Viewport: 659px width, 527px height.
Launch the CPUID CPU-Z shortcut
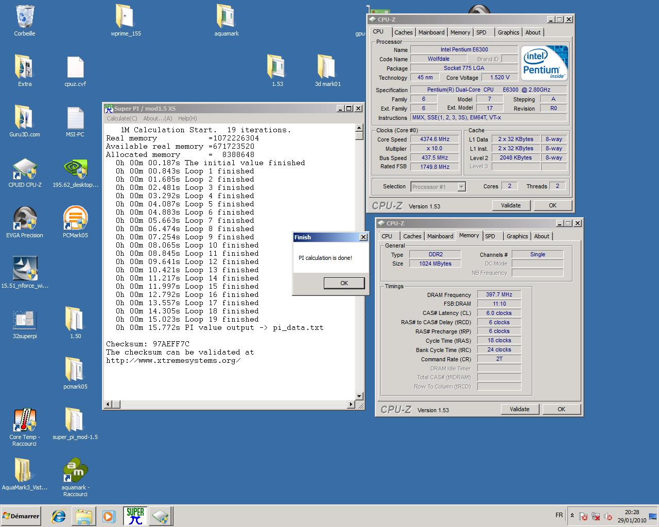pos(25,168)
